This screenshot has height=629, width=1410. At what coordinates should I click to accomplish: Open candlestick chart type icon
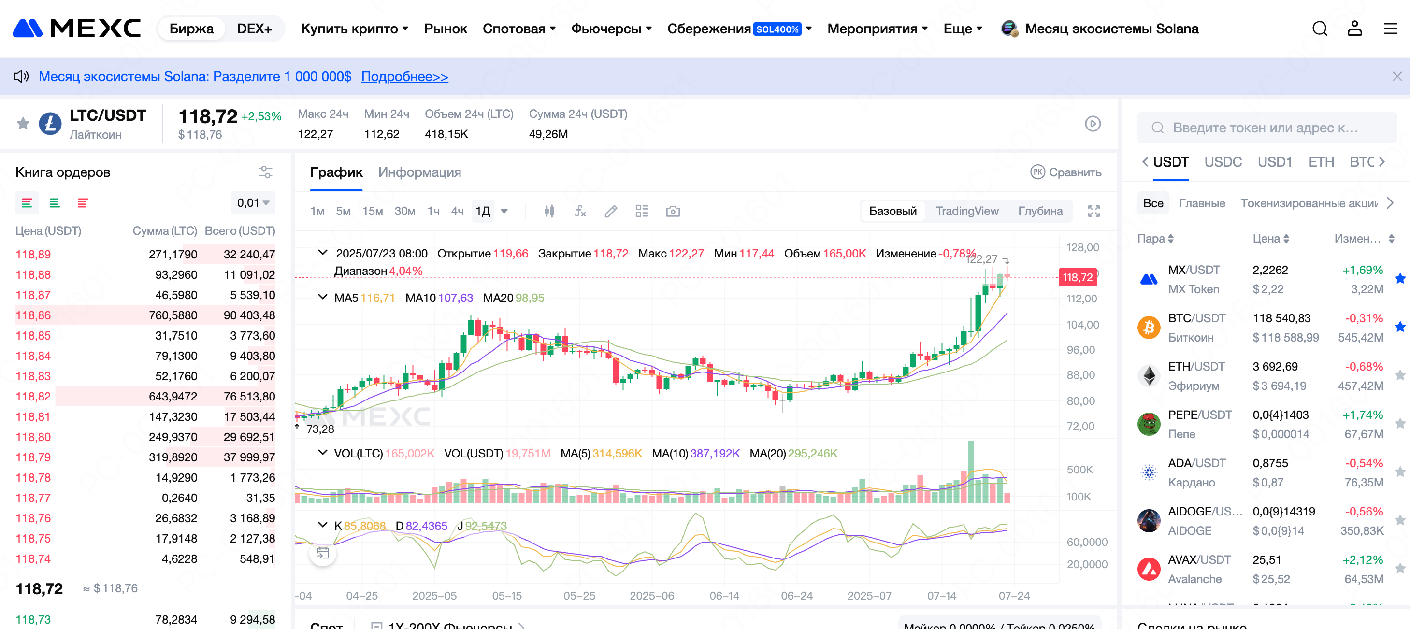pyautogui.click(x=549, y=211)
